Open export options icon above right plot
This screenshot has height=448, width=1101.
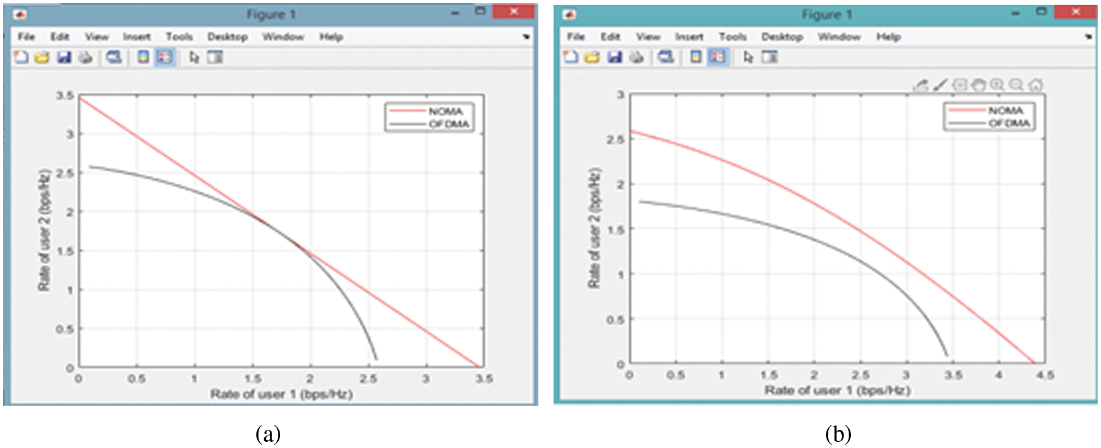(921, 85)
